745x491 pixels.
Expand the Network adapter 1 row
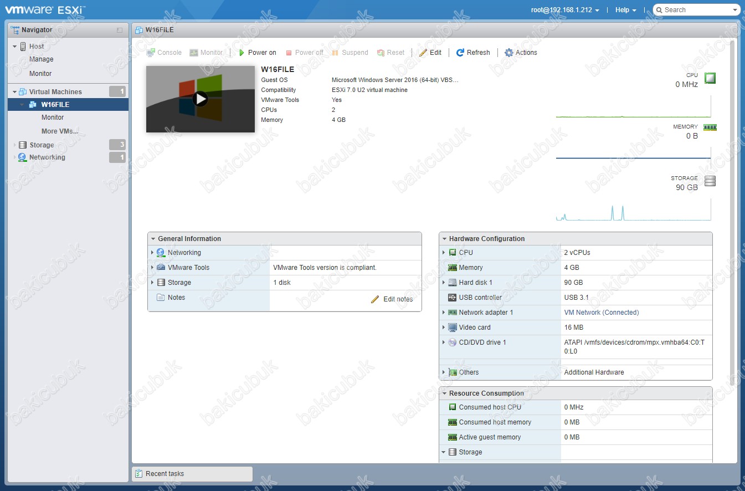click(444, 313)
